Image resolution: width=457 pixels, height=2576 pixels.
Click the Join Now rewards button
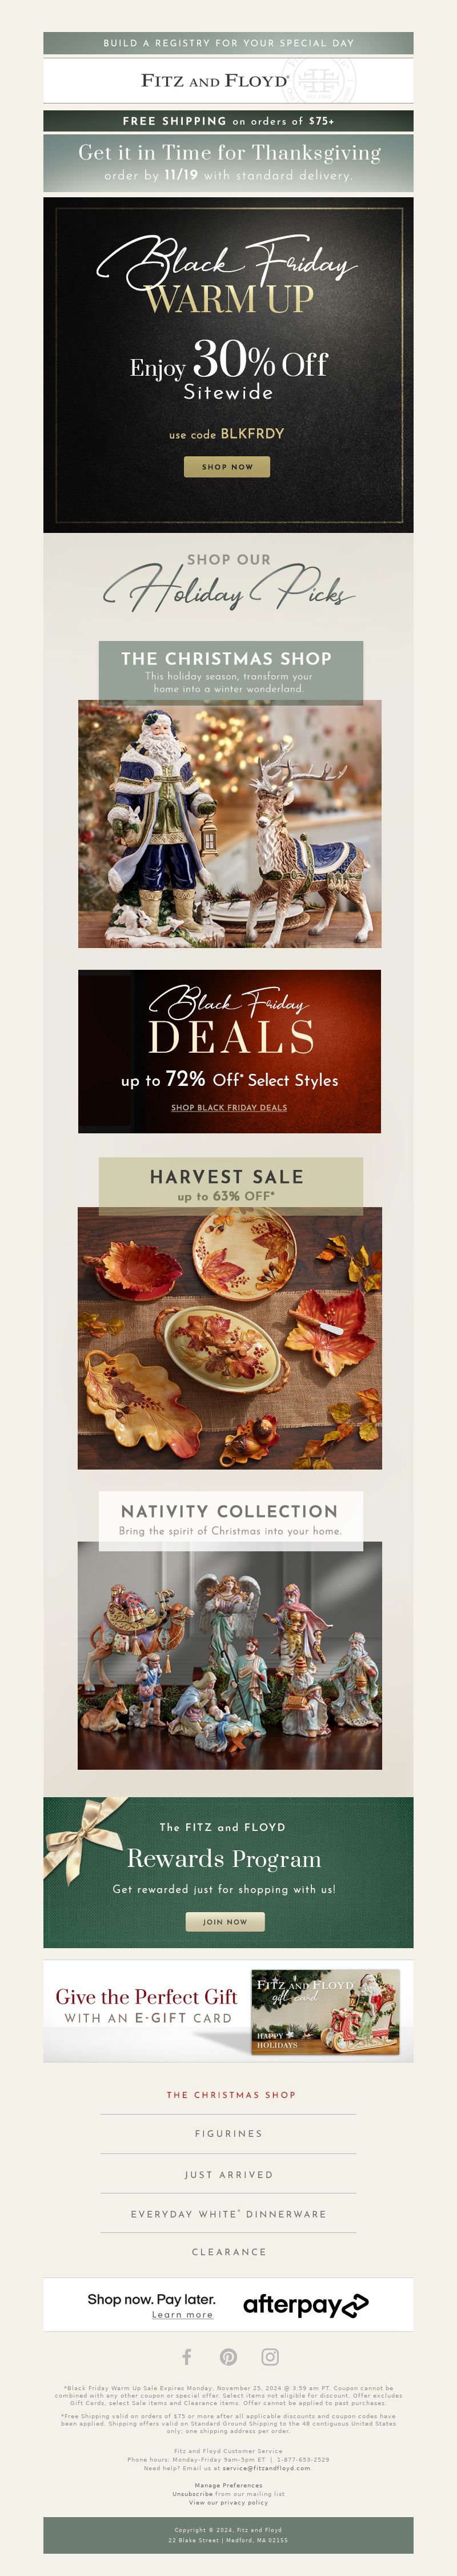coord(225,1921)
